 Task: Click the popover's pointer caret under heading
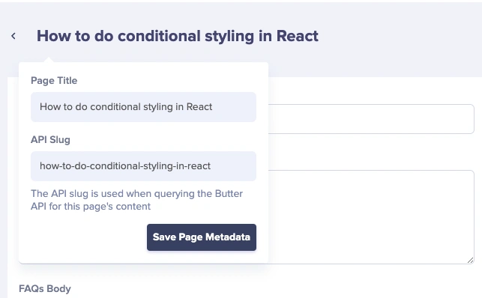click(x=49, y=60)
